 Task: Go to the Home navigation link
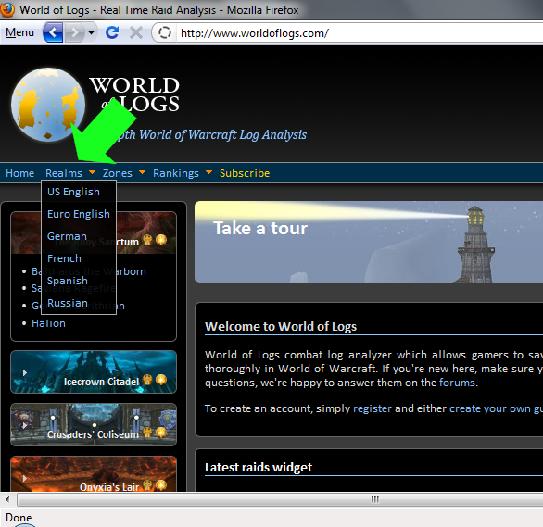tap(19, 173)
